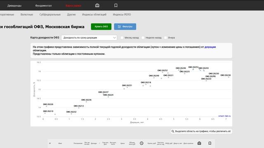Click the ОФЗ 26226 chart label
This screenshot has height=148, width=264.
pyautogui.click(x=48, y=104)
